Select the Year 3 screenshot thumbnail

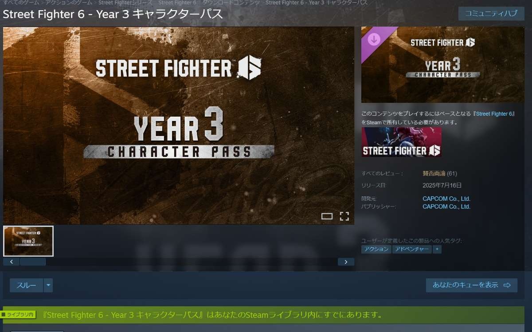28,241
